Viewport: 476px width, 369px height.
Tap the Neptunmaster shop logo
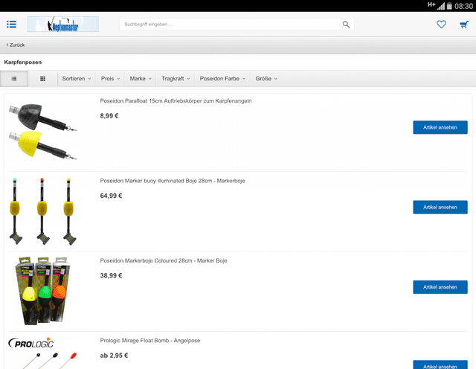[62, 25]
